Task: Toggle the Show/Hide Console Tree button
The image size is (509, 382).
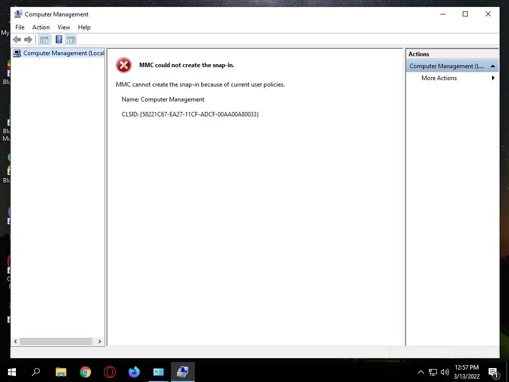Action: coord(44,40)
